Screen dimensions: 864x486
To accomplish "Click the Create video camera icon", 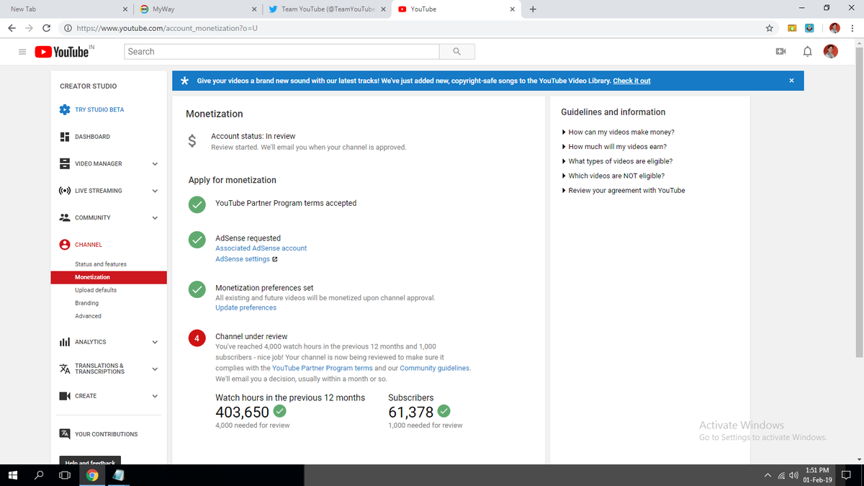I will (x=64, y=396).
